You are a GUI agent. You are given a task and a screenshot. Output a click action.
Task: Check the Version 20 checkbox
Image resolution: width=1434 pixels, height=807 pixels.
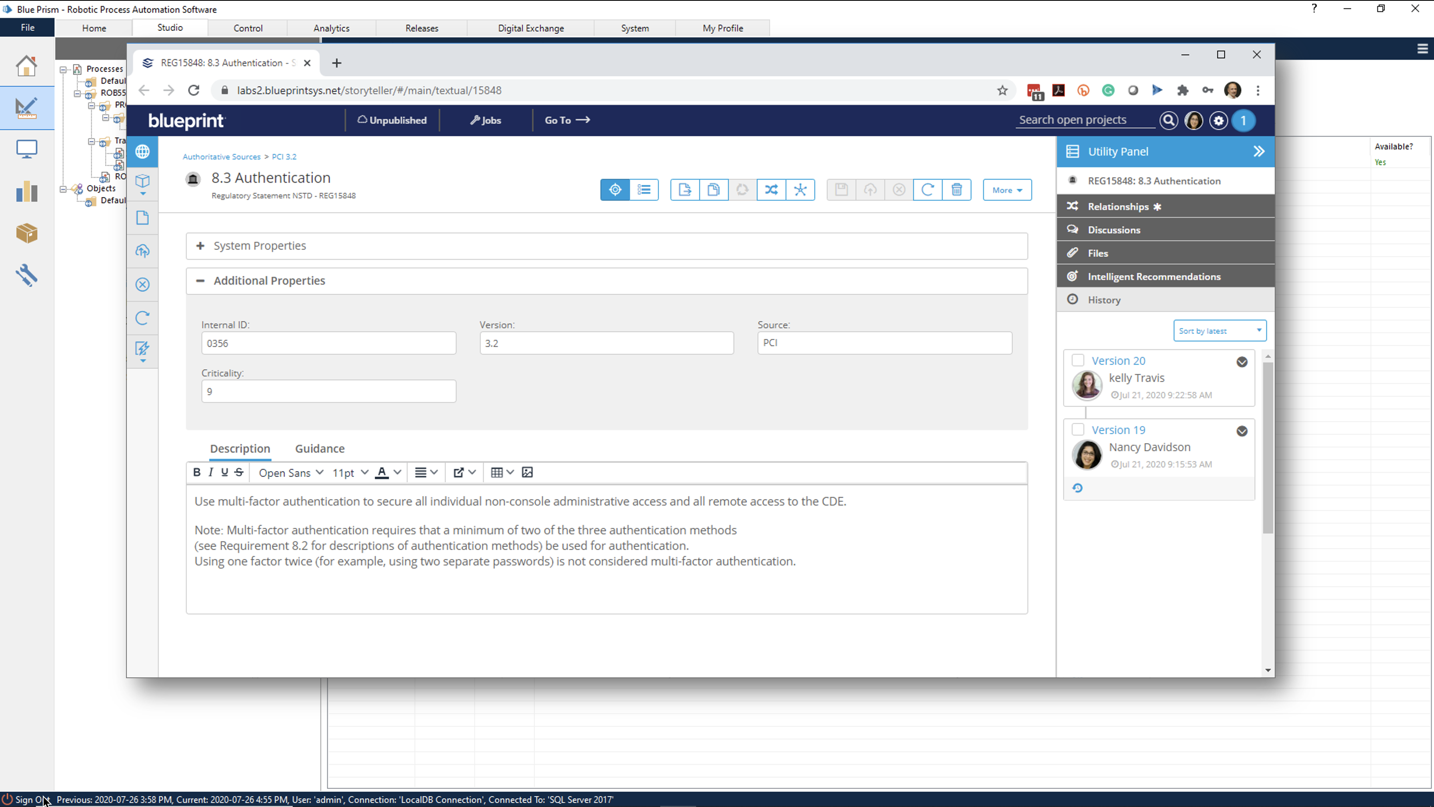pyautogui.click(x=1078, y=360)
